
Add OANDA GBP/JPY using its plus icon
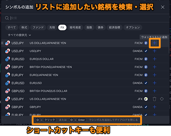[x=154, y=107]
